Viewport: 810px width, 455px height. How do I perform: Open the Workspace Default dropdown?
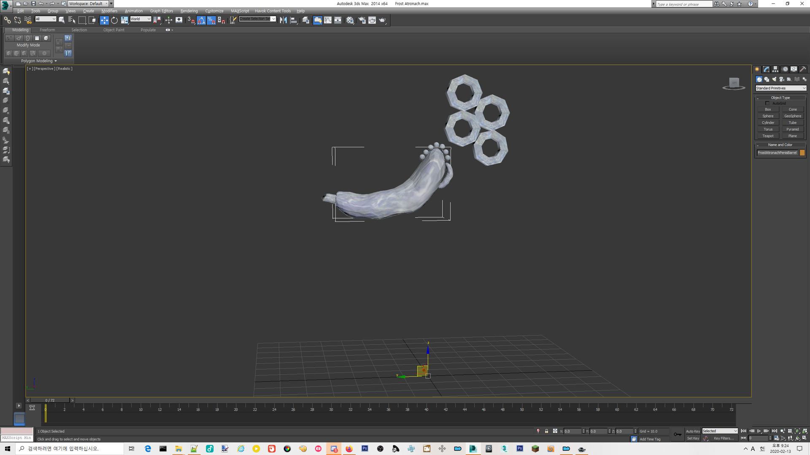(x=89, y=3)
